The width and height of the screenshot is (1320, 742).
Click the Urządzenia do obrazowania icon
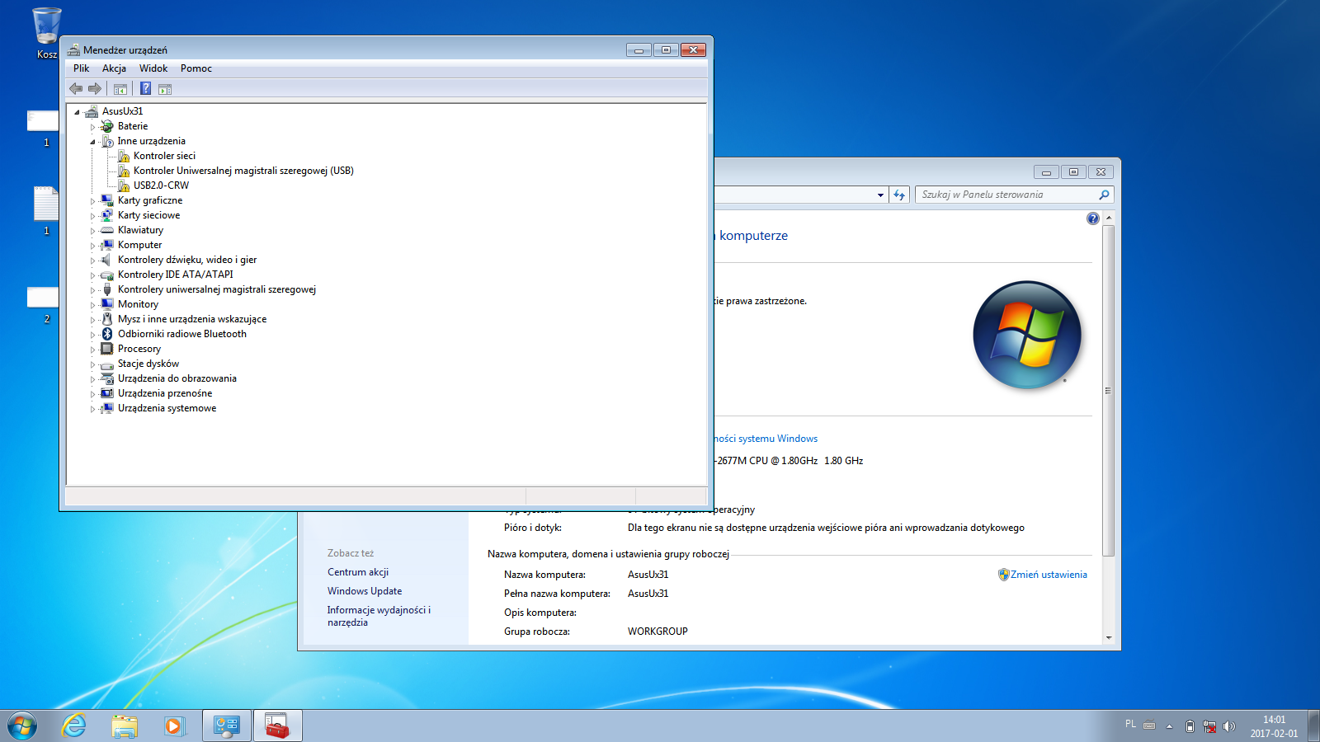[107, 378]
